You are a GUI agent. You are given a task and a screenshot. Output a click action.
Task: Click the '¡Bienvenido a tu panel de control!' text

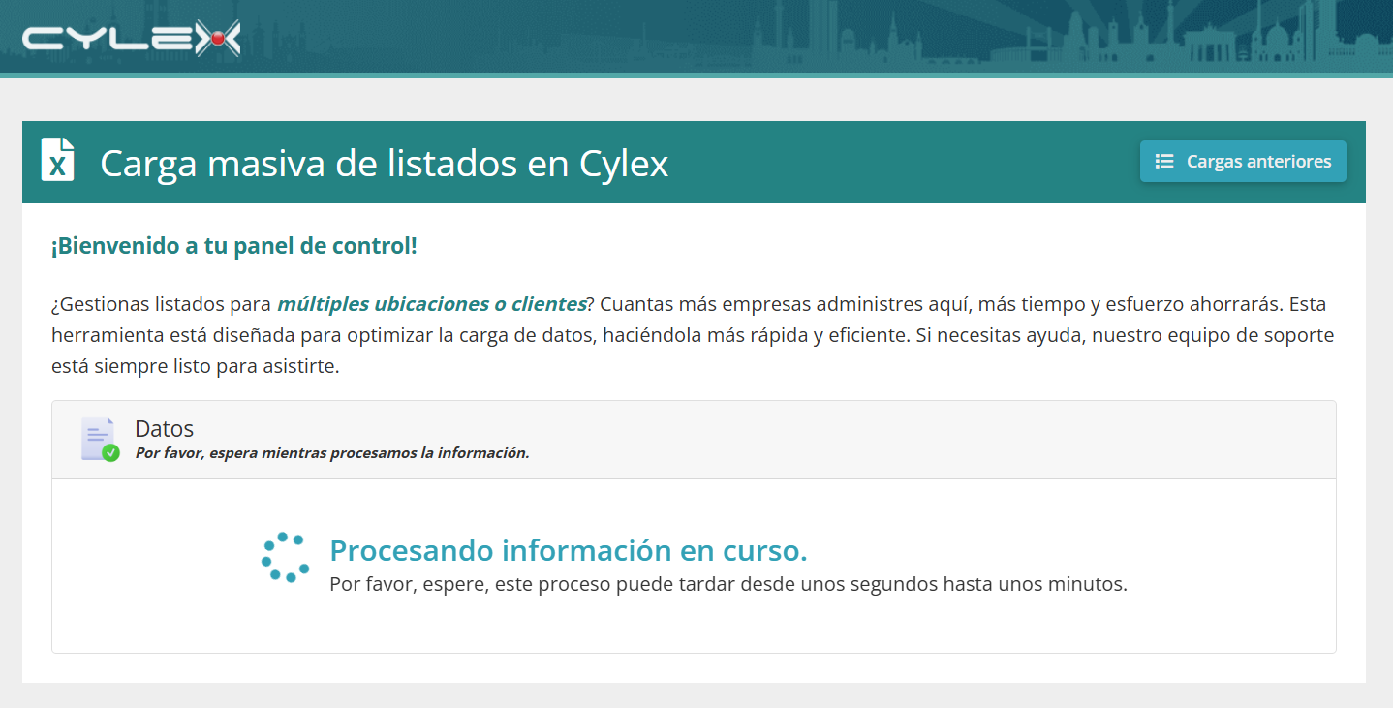click(234, 246)
